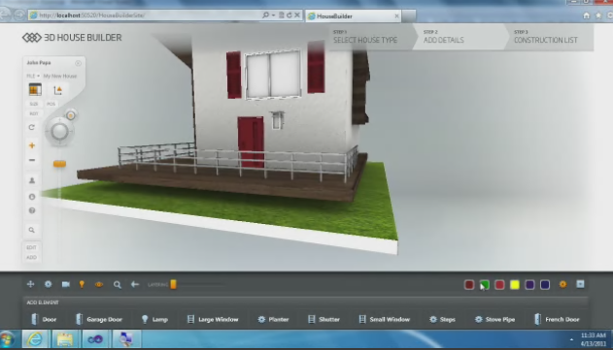Add a Planter element

[x=273, y=319]
